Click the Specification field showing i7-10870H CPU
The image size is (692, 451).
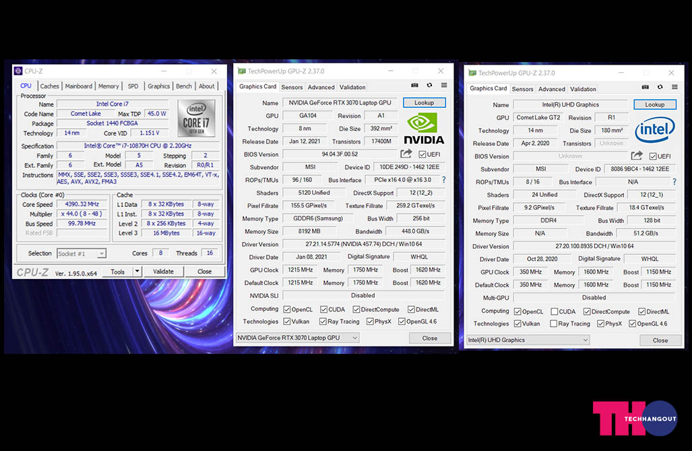point(137,146)
